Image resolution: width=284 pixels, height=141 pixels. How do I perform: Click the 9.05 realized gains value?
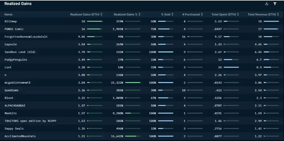(x=82, y=37)
